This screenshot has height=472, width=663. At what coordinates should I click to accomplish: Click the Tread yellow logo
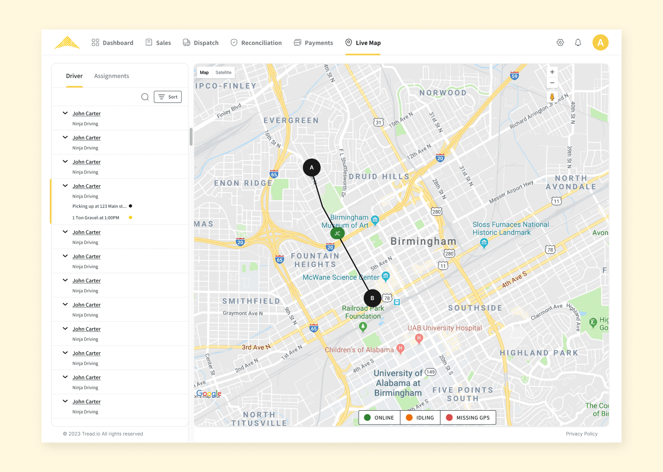(67, 42)
